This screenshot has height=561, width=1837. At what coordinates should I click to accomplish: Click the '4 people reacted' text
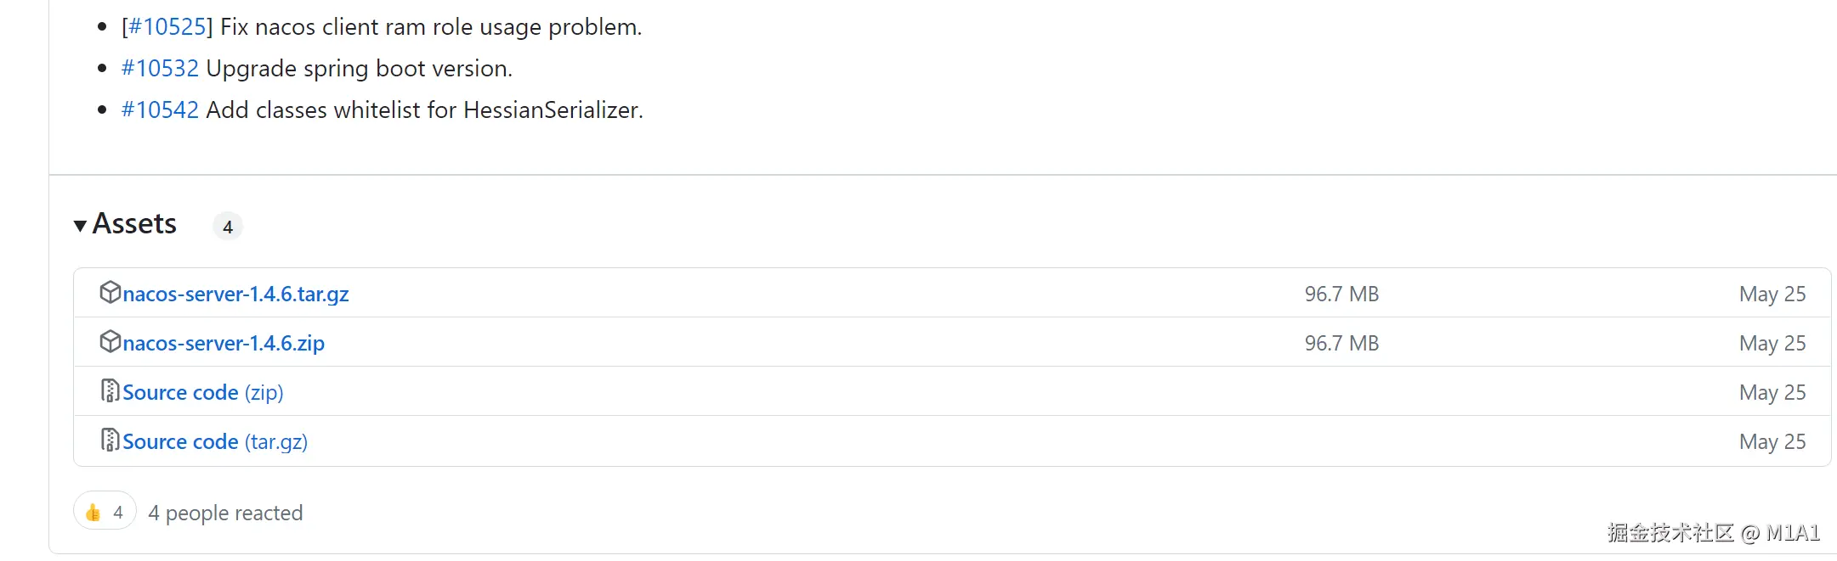[x=225, y=513]
